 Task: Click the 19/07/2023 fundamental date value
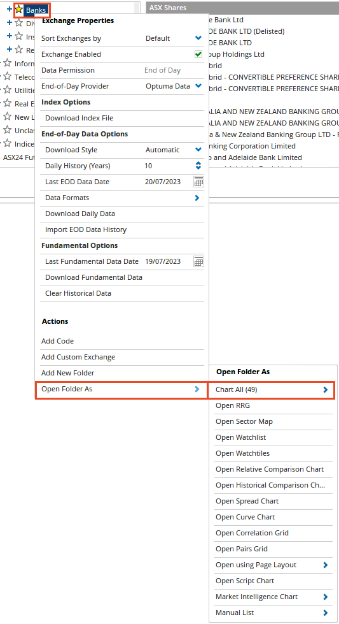[163, 261]
